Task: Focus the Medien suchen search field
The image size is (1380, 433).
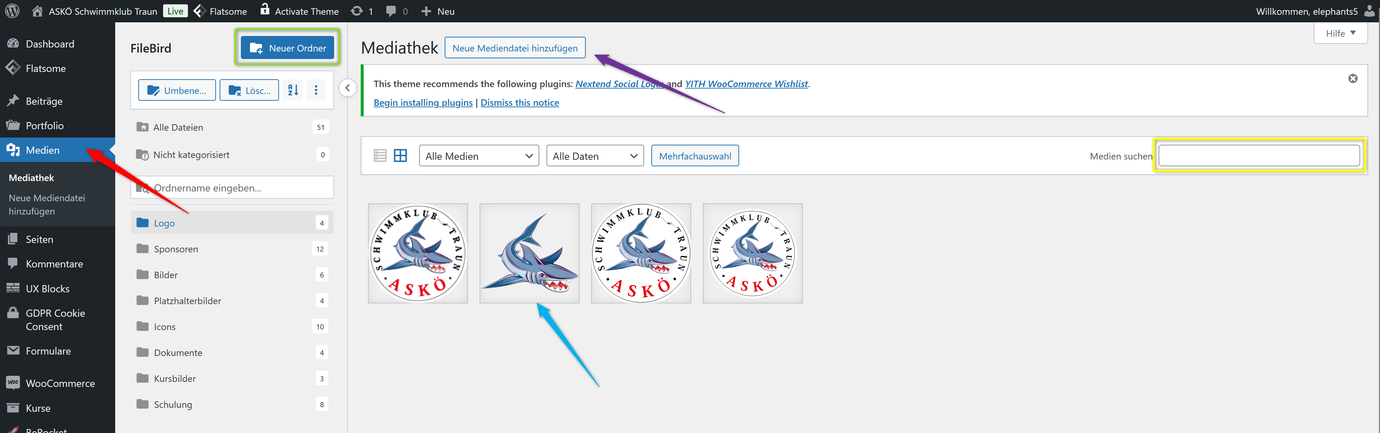Action: (1259, 156)
